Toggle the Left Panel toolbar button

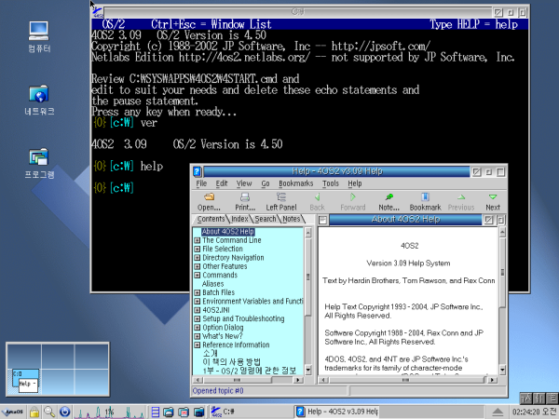tap(281, 201)
